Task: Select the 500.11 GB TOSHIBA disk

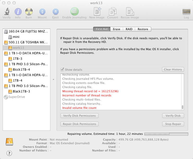Action: (26, 42)
